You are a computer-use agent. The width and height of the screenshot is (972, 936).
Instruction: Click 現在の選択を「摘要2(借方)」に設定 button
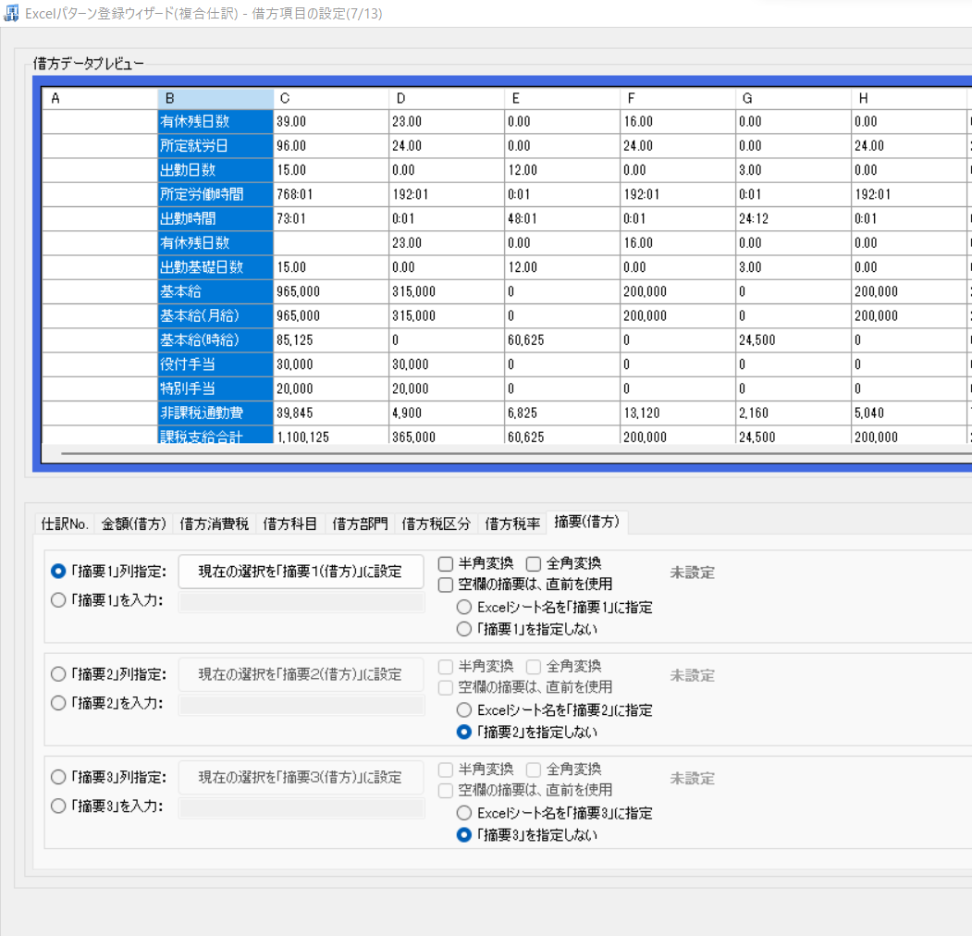(301, 674)
